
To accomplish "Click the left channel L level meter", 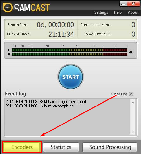I will (69, 50).
